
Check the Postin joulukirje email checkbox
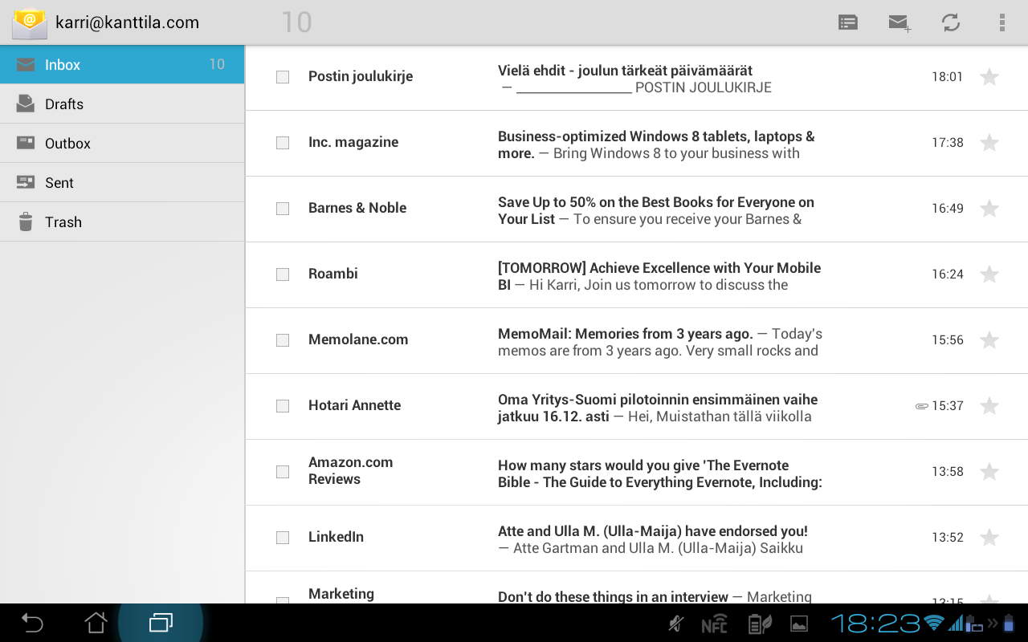(283, 77)
